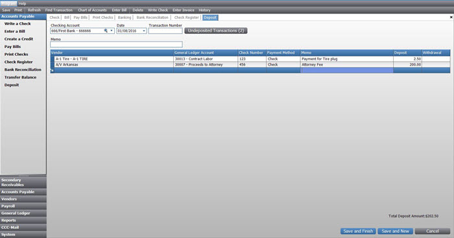This screenshot has width=454, height=238.
Task: Select Enter a Bill in sidebar
Action: 14,31
